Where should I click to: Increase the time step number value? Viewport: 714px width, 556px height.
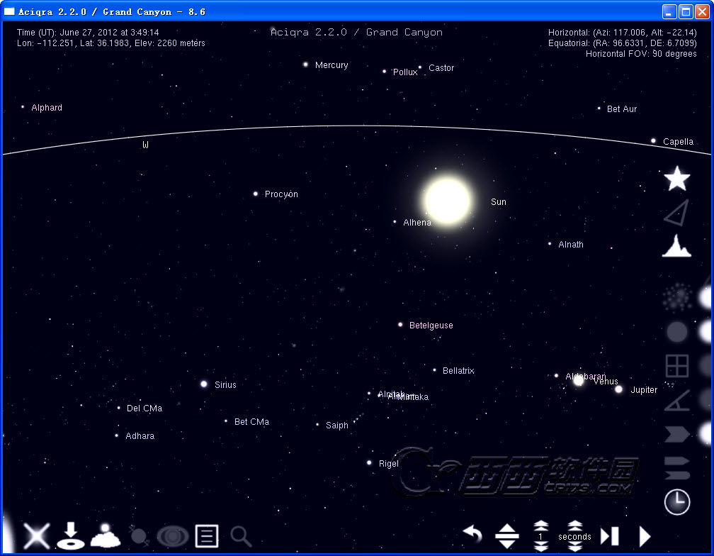pyautogui.click(x=541, y=526)
